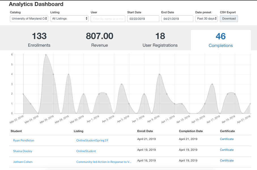View Ryan Pendleton's Certificate

click(227, 139)
